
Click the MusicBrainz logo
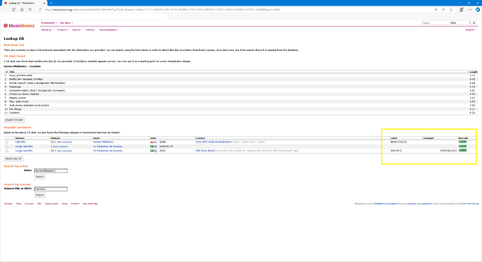coord(19,26)
